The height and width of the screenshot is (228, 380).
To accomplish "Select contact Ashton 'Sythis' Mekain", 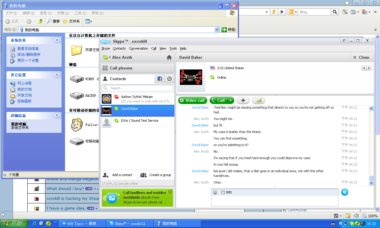I will click(137, 99).
